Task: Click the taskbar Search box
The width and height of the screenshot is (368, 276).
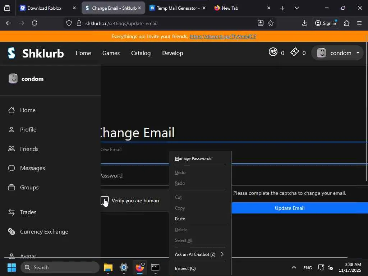Action: pos(60,267)
